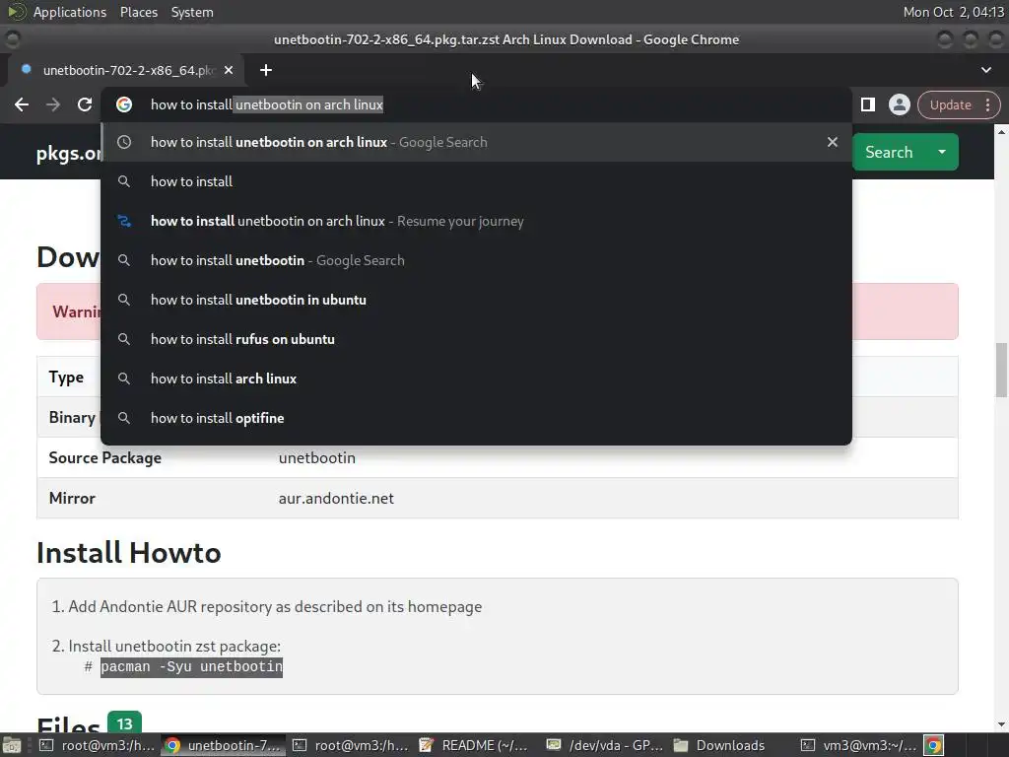Click the Files count badge 13

tap(124, 723)
